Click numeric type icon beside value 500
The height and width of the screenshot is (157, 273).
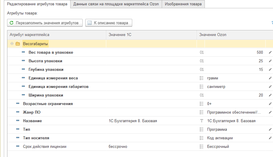(x=202, y=53)
